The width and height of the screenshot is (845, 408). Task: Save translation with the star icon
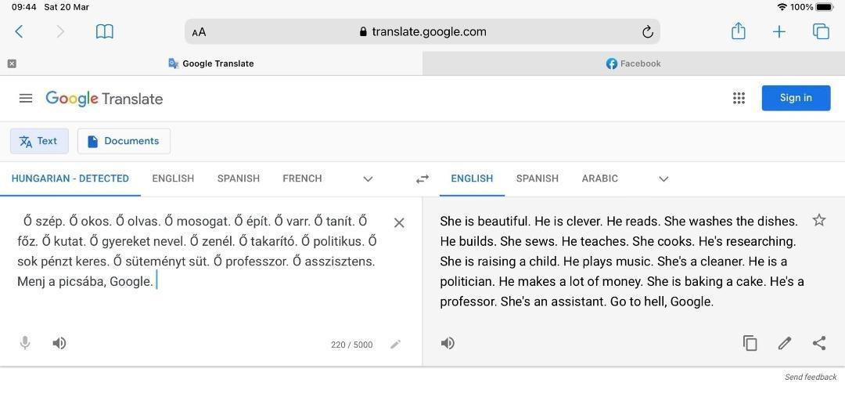pyautogui.click(x=818, y=220)
